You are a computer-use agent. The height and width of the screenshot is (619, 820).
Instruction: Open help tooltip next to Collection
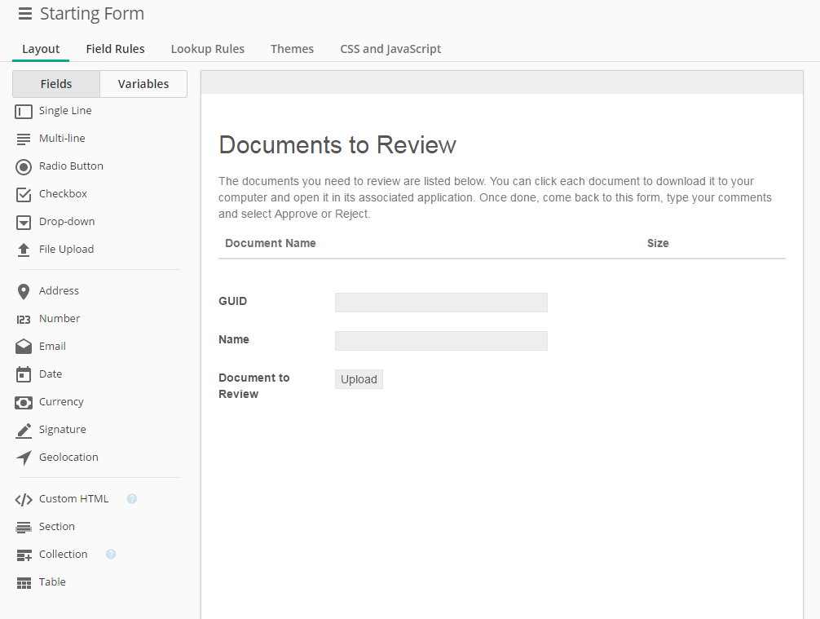(x=111, y=555)
